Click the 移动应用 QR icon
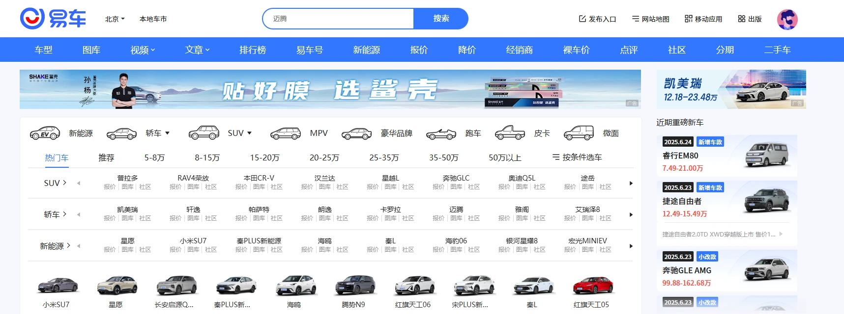Screen dimensions: 844x314 click(x=689, y=19)
